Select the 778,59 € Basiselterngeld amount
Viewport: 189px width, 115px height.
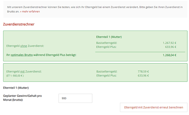tap(143, 72)
